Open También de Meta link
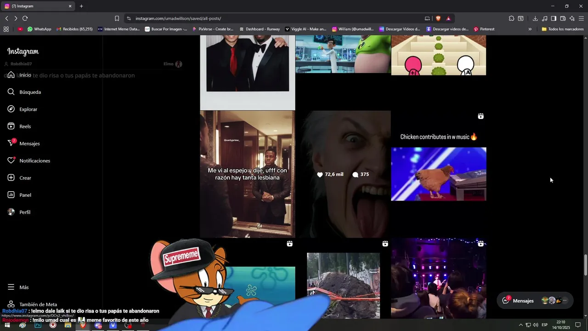Viewport: 588px width, 331px height. pos(32,304)
